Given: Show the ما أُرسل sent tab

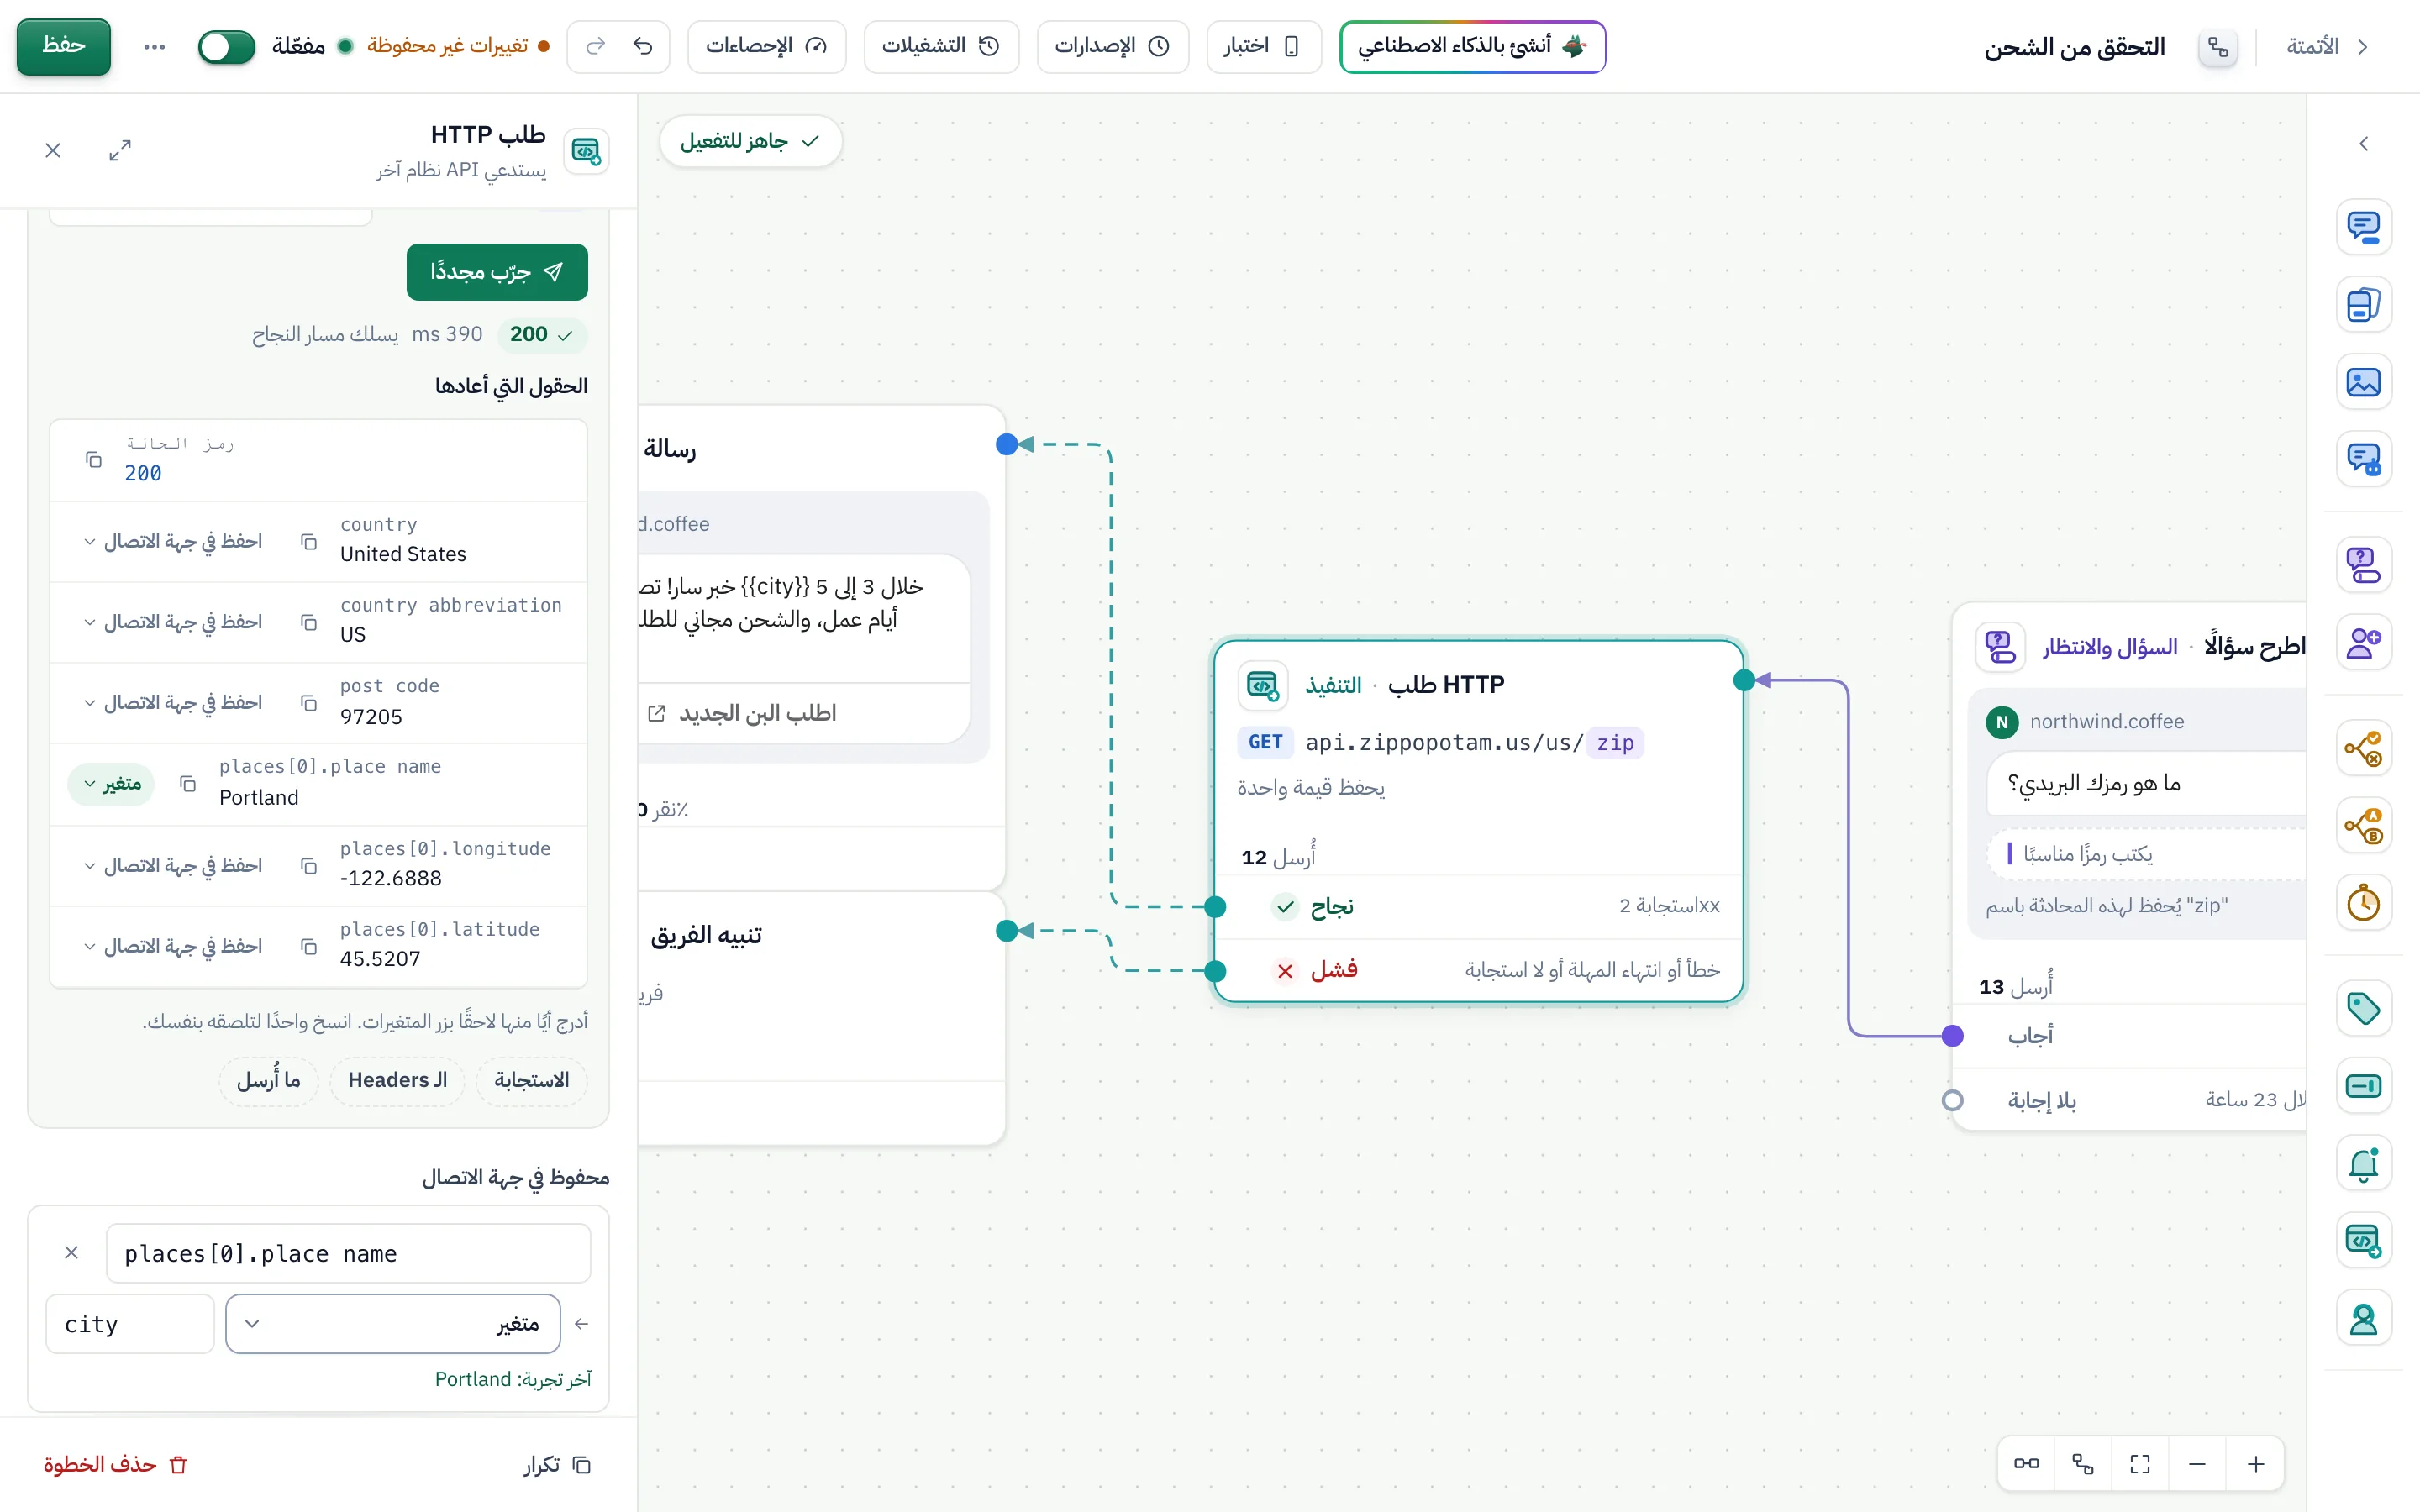Looking at the screenshot, I should 268,1080.
